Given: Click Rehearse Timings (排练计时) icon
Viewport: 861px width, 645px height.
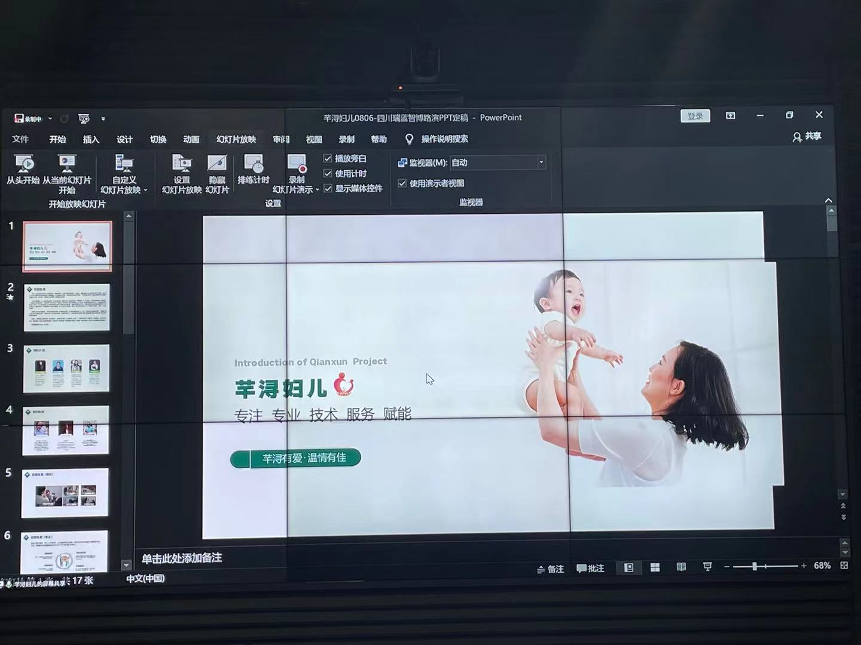Looking at the screenshot, I should pyautogui.click(x=254, y=164).
